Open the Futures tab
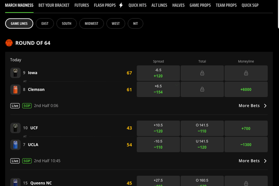 (82, 5)
